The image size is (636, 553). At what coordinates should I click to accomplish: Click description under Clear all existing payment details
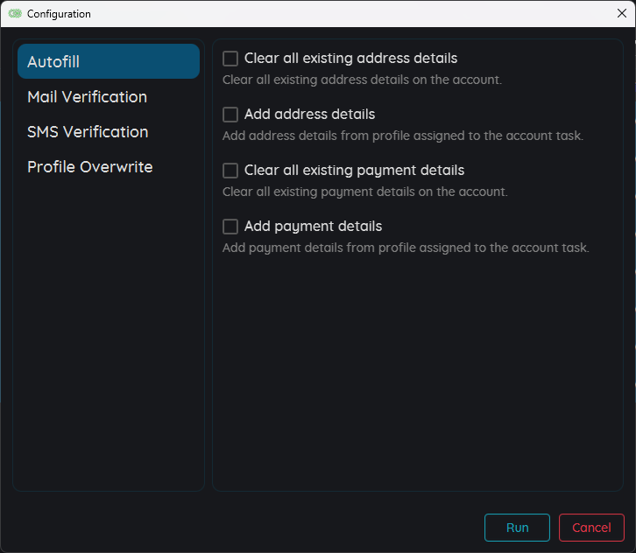(x=364, y=192)
